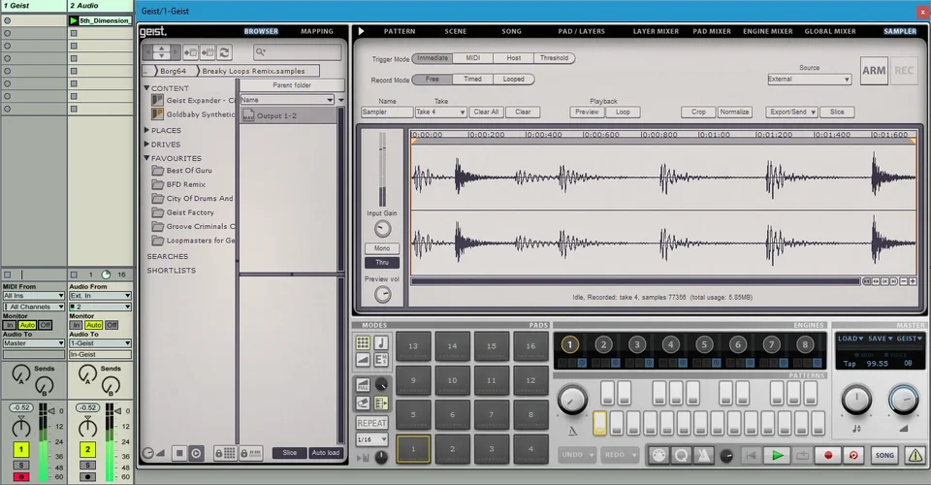Switch to the PAD / LAYERS tab
Viewport: 931px width, 485px height.
point(581,31)
